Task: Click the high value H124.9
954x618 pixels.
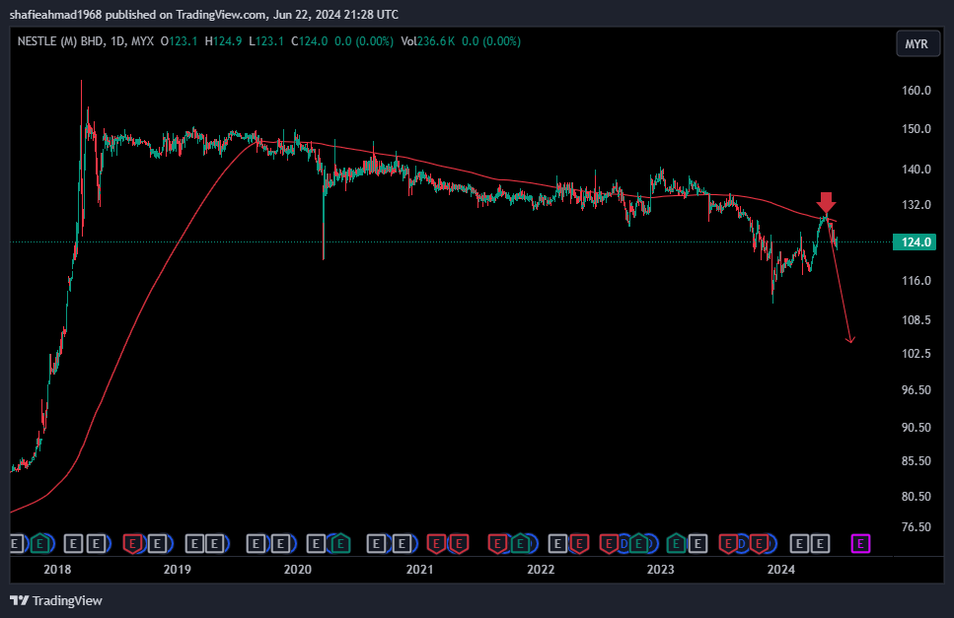Action: (223, 41)
